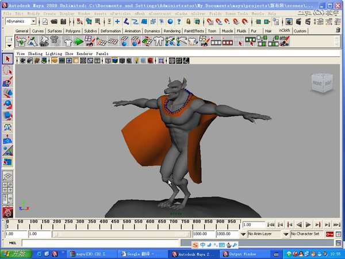Toggle the plus snap to point icon
The width and height of the screenshot is (345, 259).
[x=117, y=22]
